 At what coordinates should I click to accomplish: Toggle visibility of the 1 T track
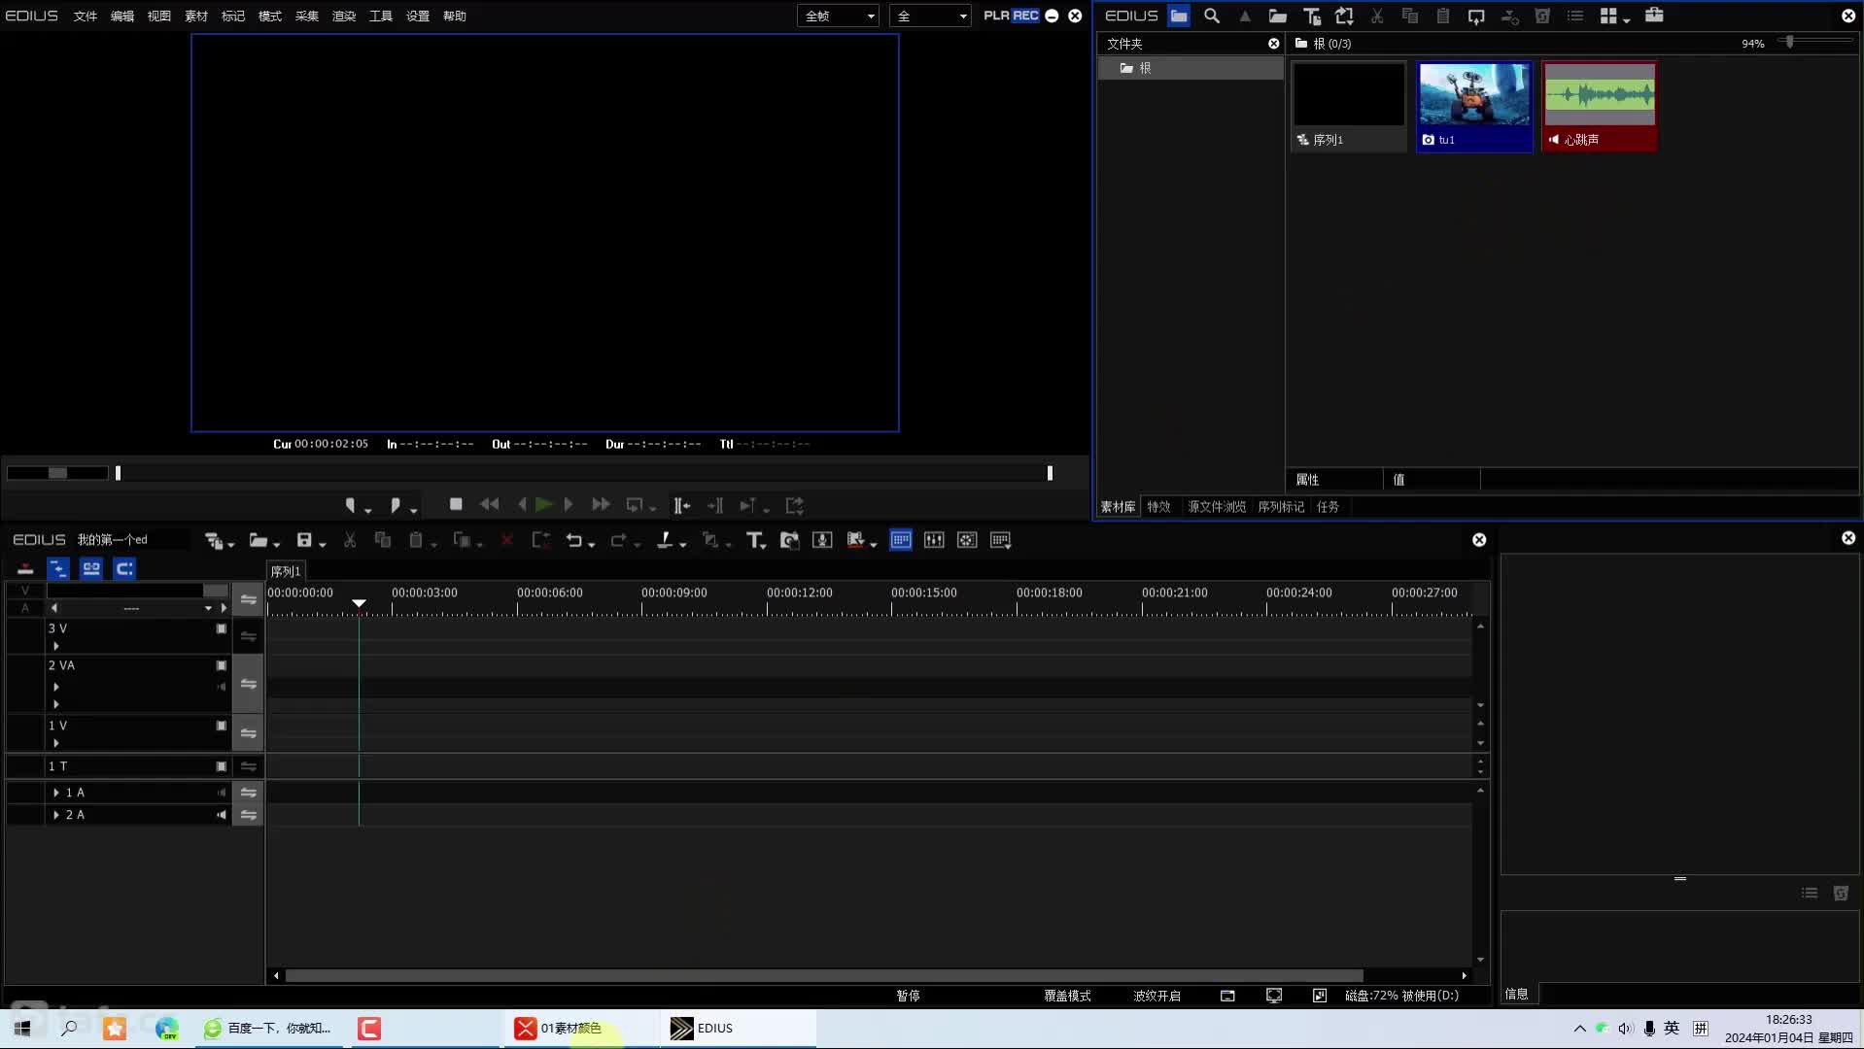pyautogui.click(x=222, y=766)
